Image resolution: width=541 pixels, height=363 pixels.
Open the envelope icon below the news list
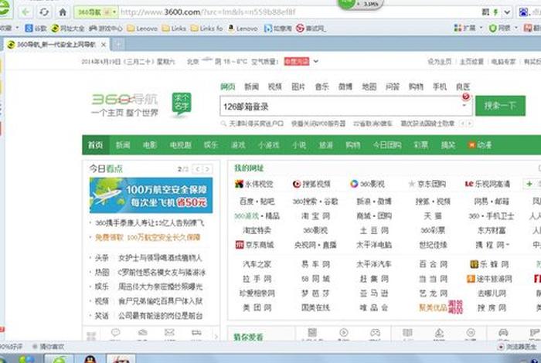(x=169, y=332)
